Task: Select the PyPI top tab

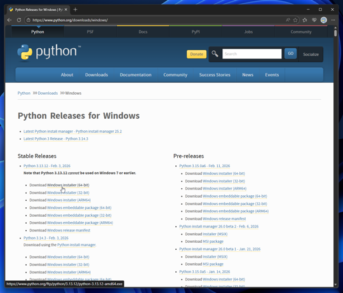Action: tap(196, 32)
